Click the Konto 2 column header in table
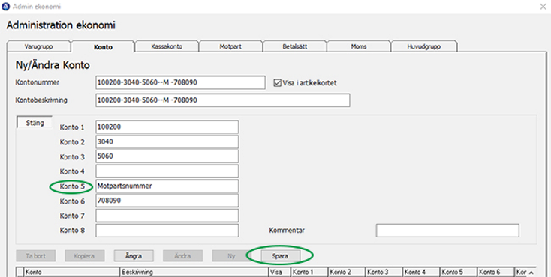The image size is (551, 277). pyautogui.click(x=347, y=272)
